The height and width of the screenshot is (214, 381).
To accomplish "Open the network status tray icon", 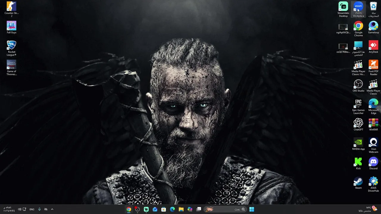I will click(24, 209).
